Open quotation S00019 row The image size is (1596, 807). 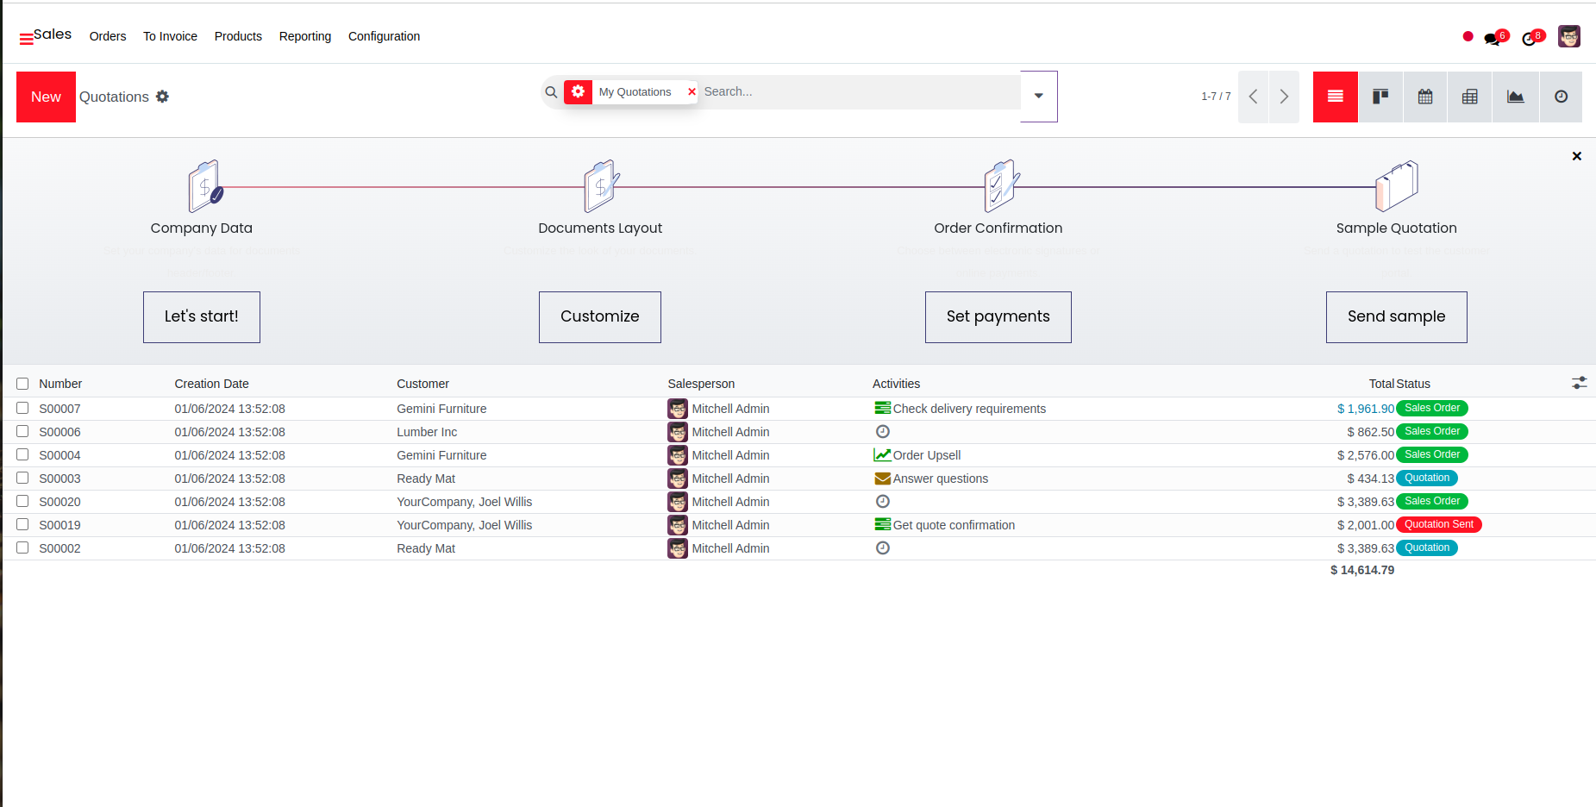click(x=798, y=525)
